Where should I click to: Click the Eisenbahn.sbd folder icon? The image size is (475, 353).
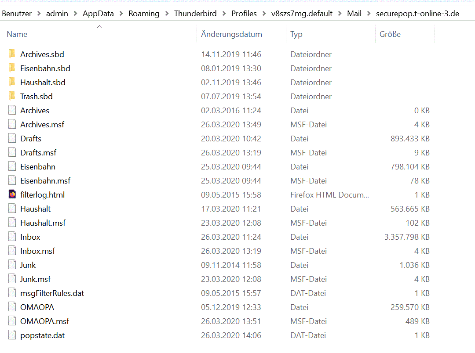[x=12, y=68]
